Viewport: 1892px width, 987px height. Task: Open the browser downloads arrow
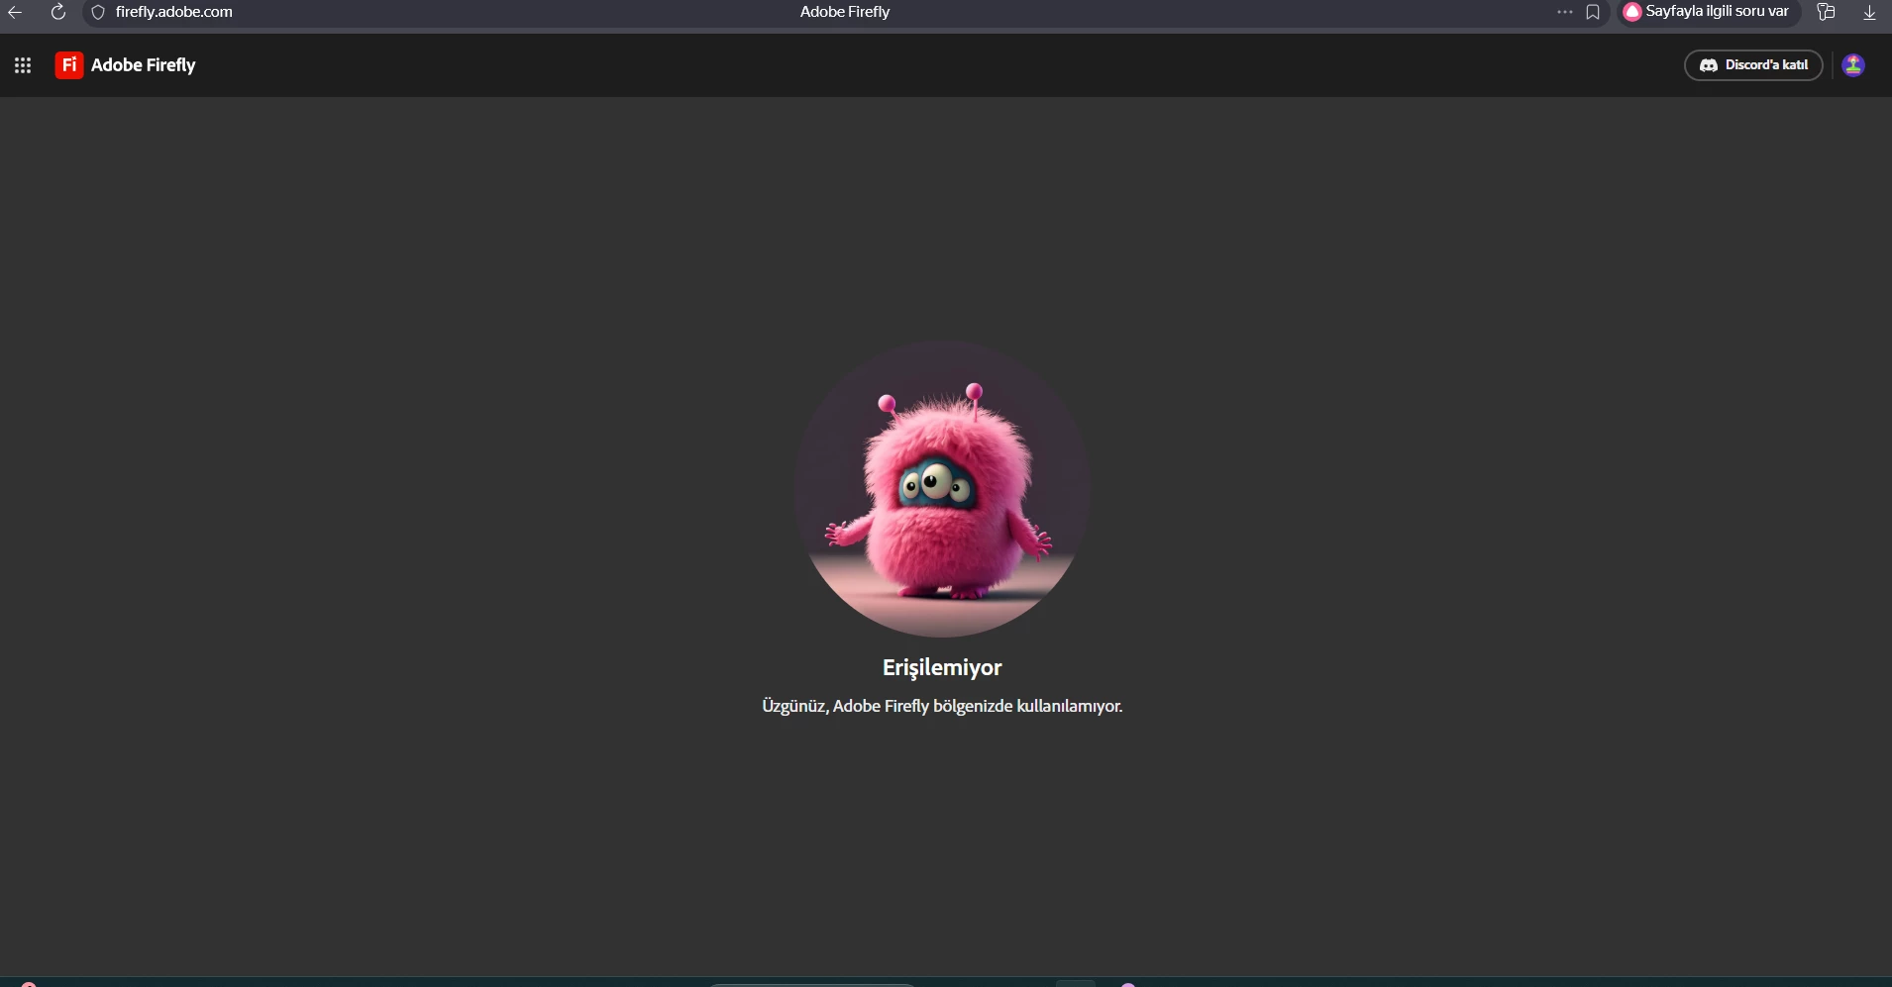(x=1870, y=12)
